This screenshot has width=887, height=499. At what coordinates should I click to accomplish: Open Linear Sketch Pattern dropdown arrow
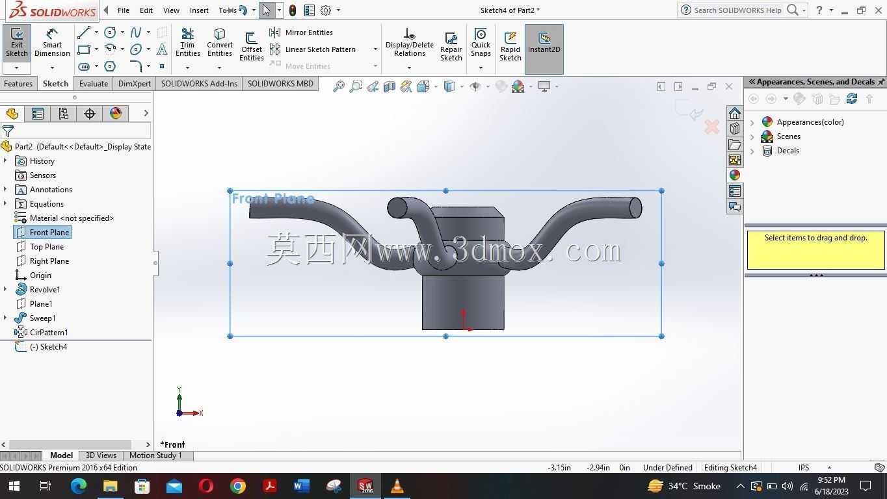click(375, 49)
